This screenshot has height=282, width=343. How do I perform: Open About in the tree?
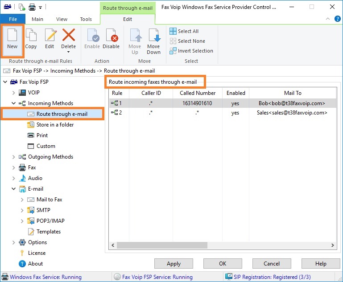pyautogui.click(x=35, y=264)
